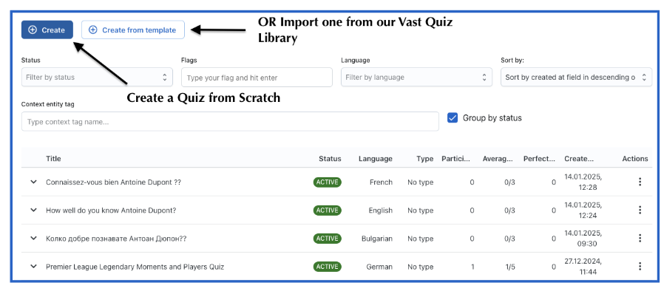Focus the Flags input field
Viewport: 664px width, 291px height.
pos(257,78)
